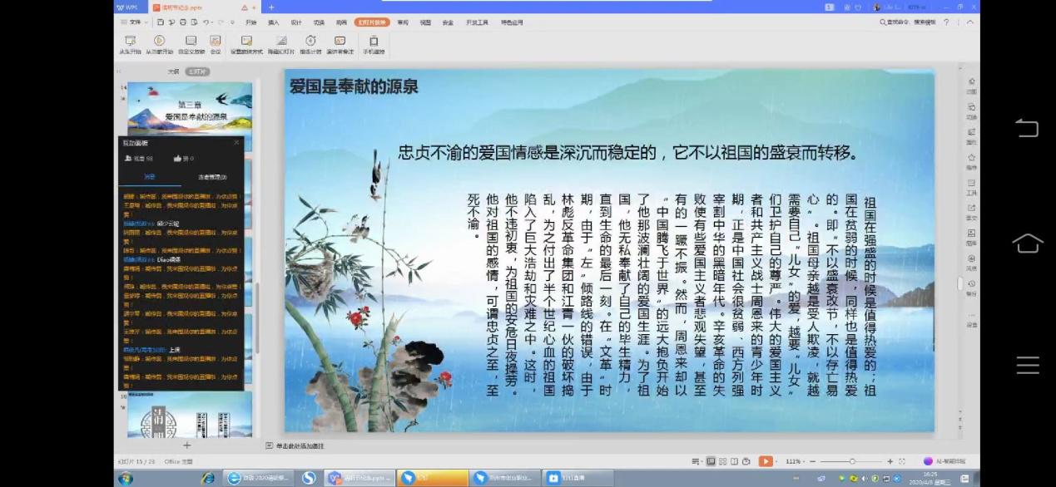1056x487 pixels.
Task: Click the print icon in the quick access toolbar
Action: (x=182, y=22)
